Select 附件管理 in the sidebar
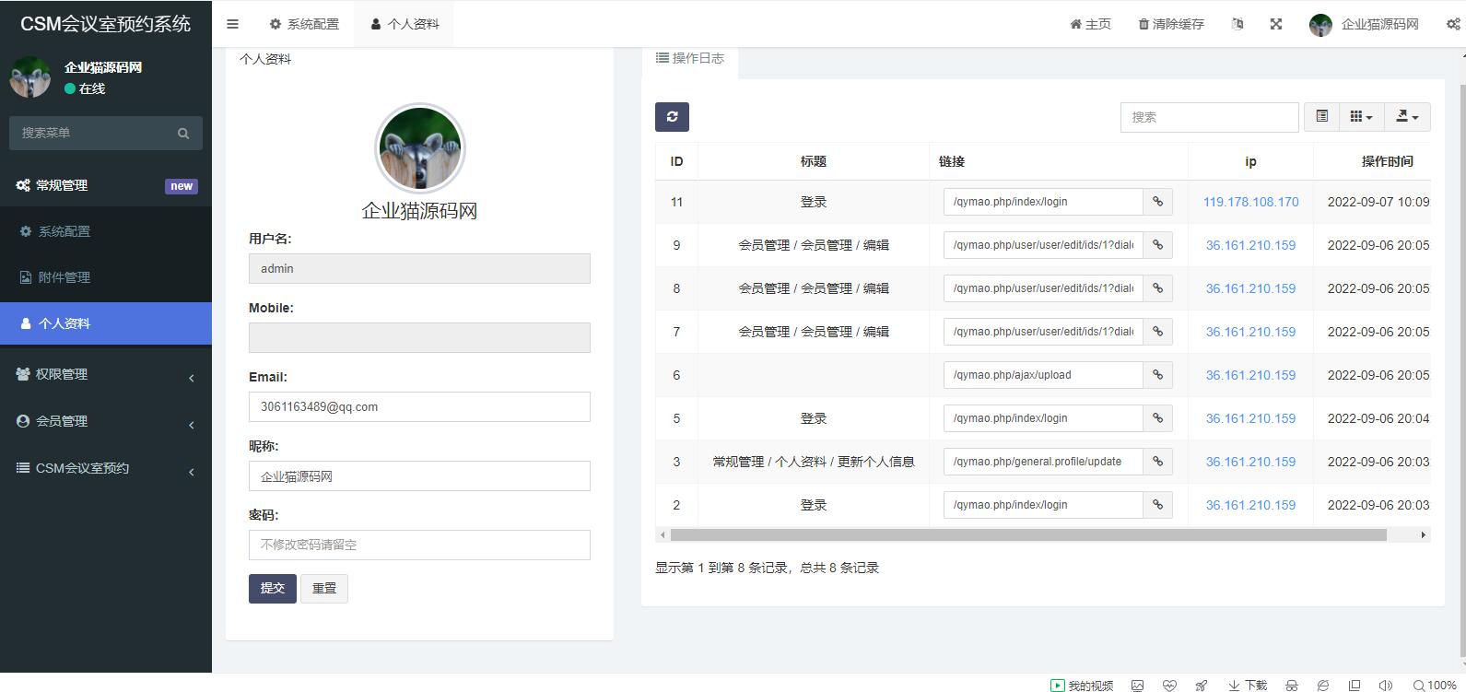Viewport: 1466px width, 692px height. [x=65, y=277]
